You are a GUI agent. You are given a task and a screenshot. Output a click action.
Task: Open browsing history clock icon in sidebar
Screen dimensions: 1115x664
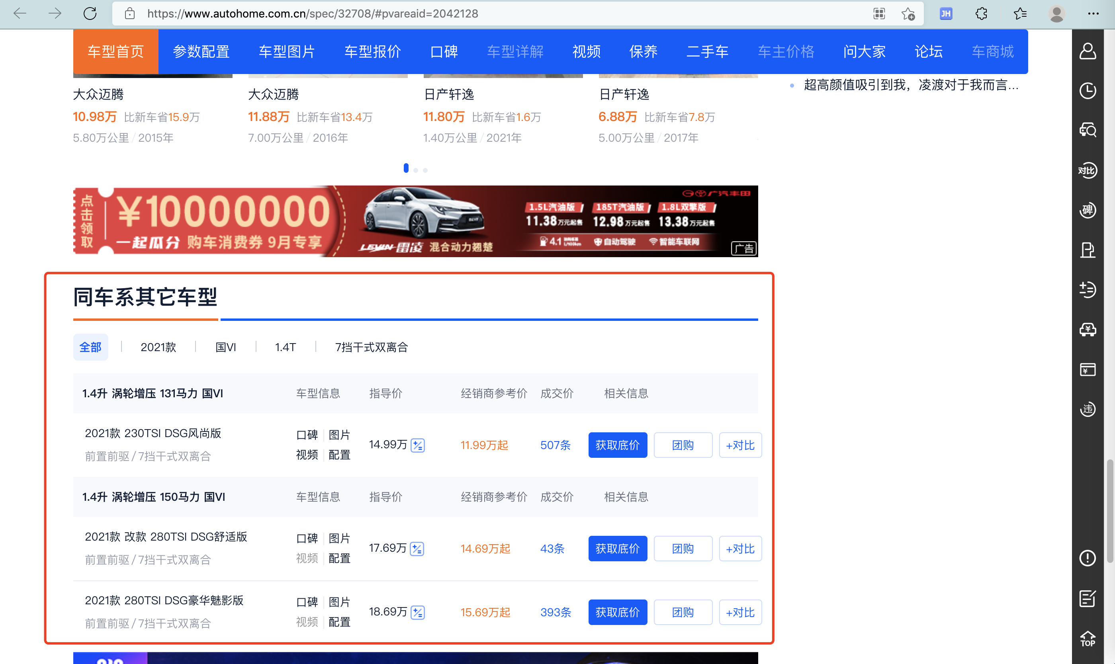tap(1088, 91)
